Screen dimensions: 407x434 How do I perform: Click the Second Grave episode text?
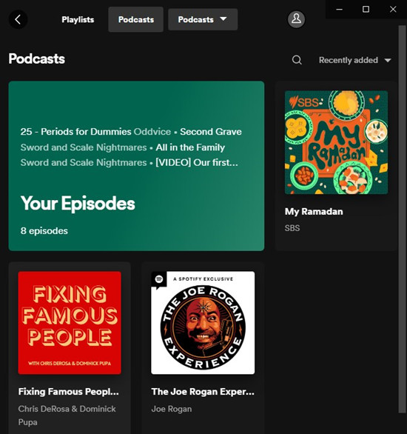pos(211,132)
